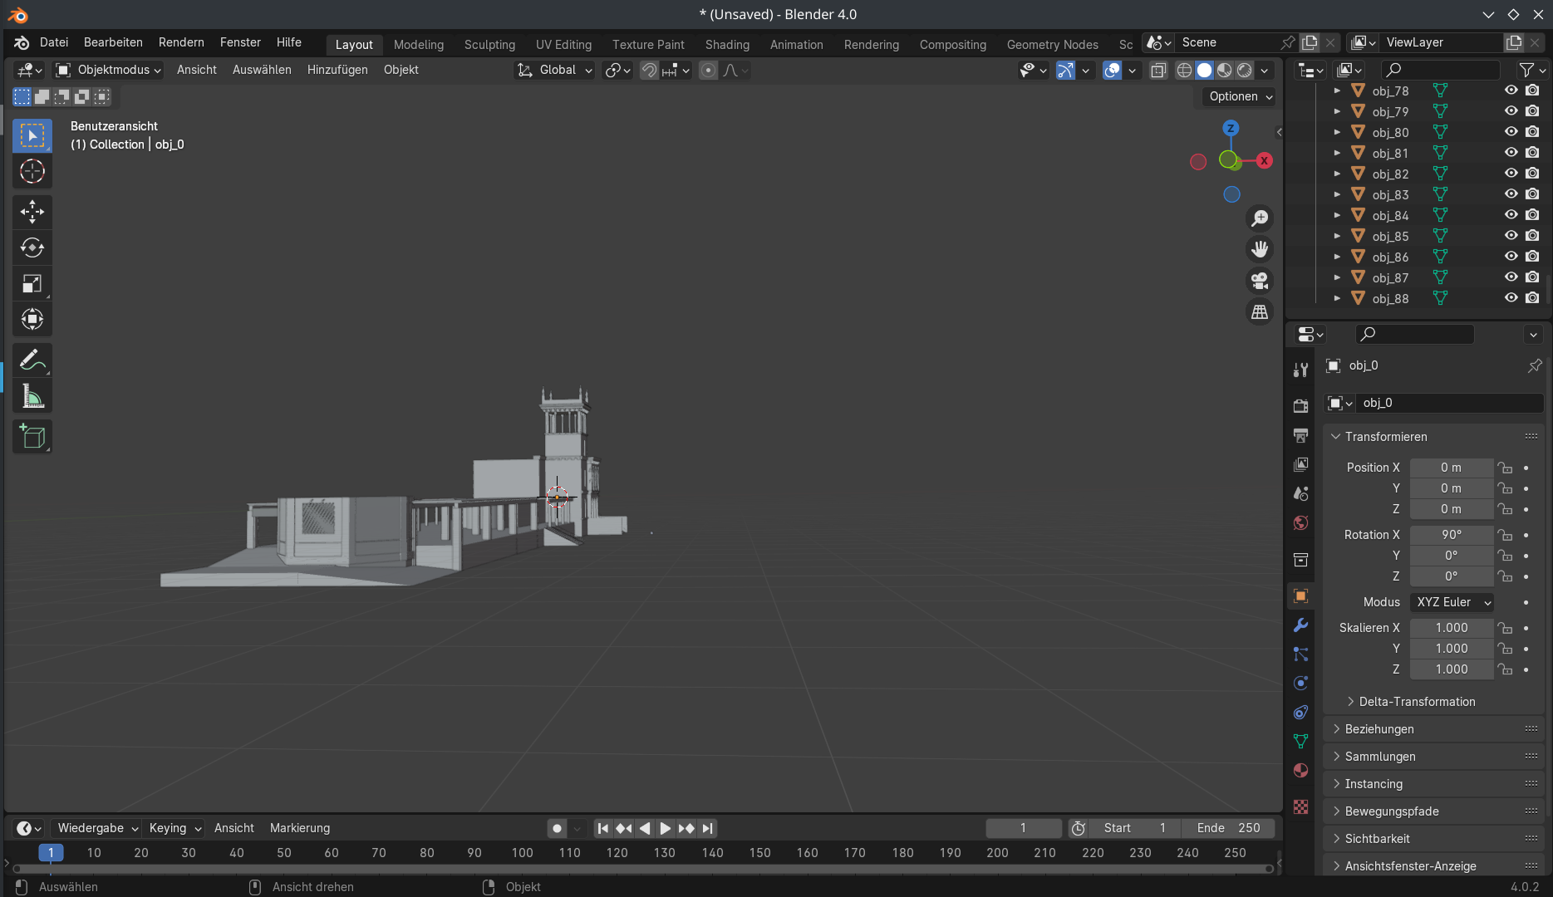The image size is (1553, 897).
Task: Open the Optionen button in viewport
Action: tap(1240, 96)
